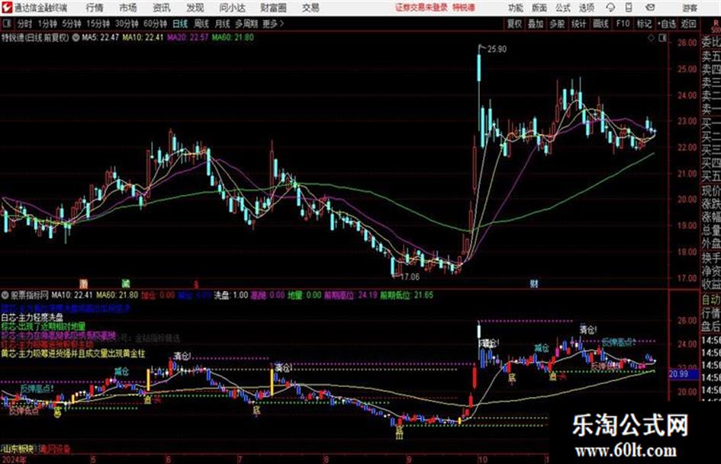Click the 统计 statistics button
The width and height of the screenshot is (721, 464).
point(578,24)
